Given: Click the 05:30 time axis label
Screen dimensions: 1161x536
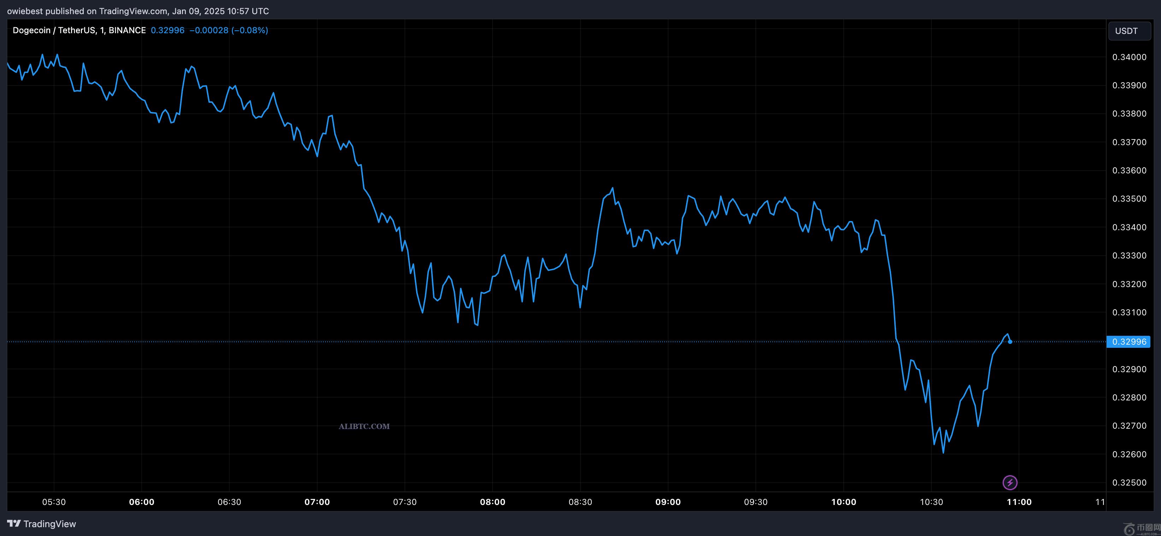Looking at the screenshot, I should 54,502.
